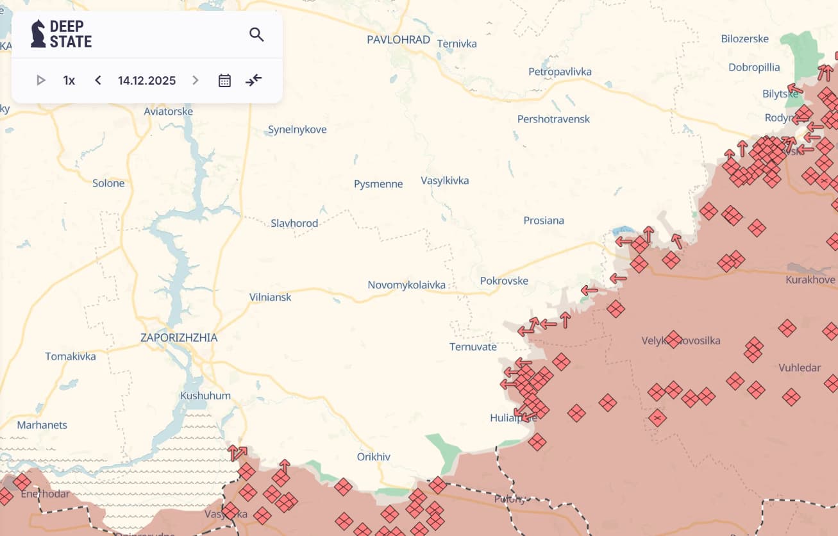Click the unit diamond near Enerhodar

[x=22, y=482]
